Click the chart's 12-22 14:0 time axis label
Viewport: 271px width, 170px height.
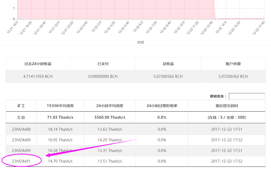(221, 28)
